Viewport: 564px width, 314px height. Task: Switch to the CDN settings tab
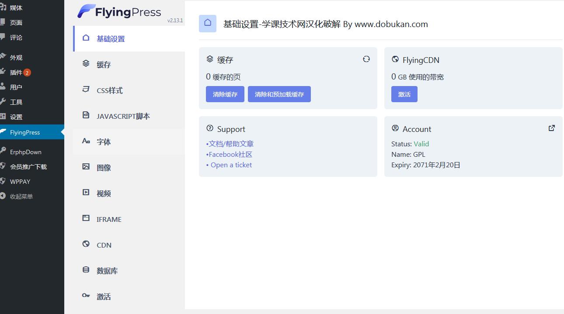[x=104, y=245]
